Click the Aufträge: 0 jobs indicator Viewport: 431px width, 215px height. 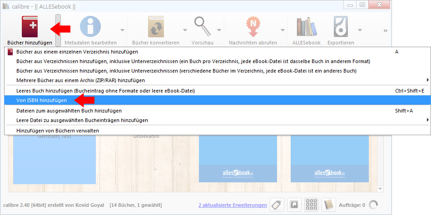coord(352,205)
